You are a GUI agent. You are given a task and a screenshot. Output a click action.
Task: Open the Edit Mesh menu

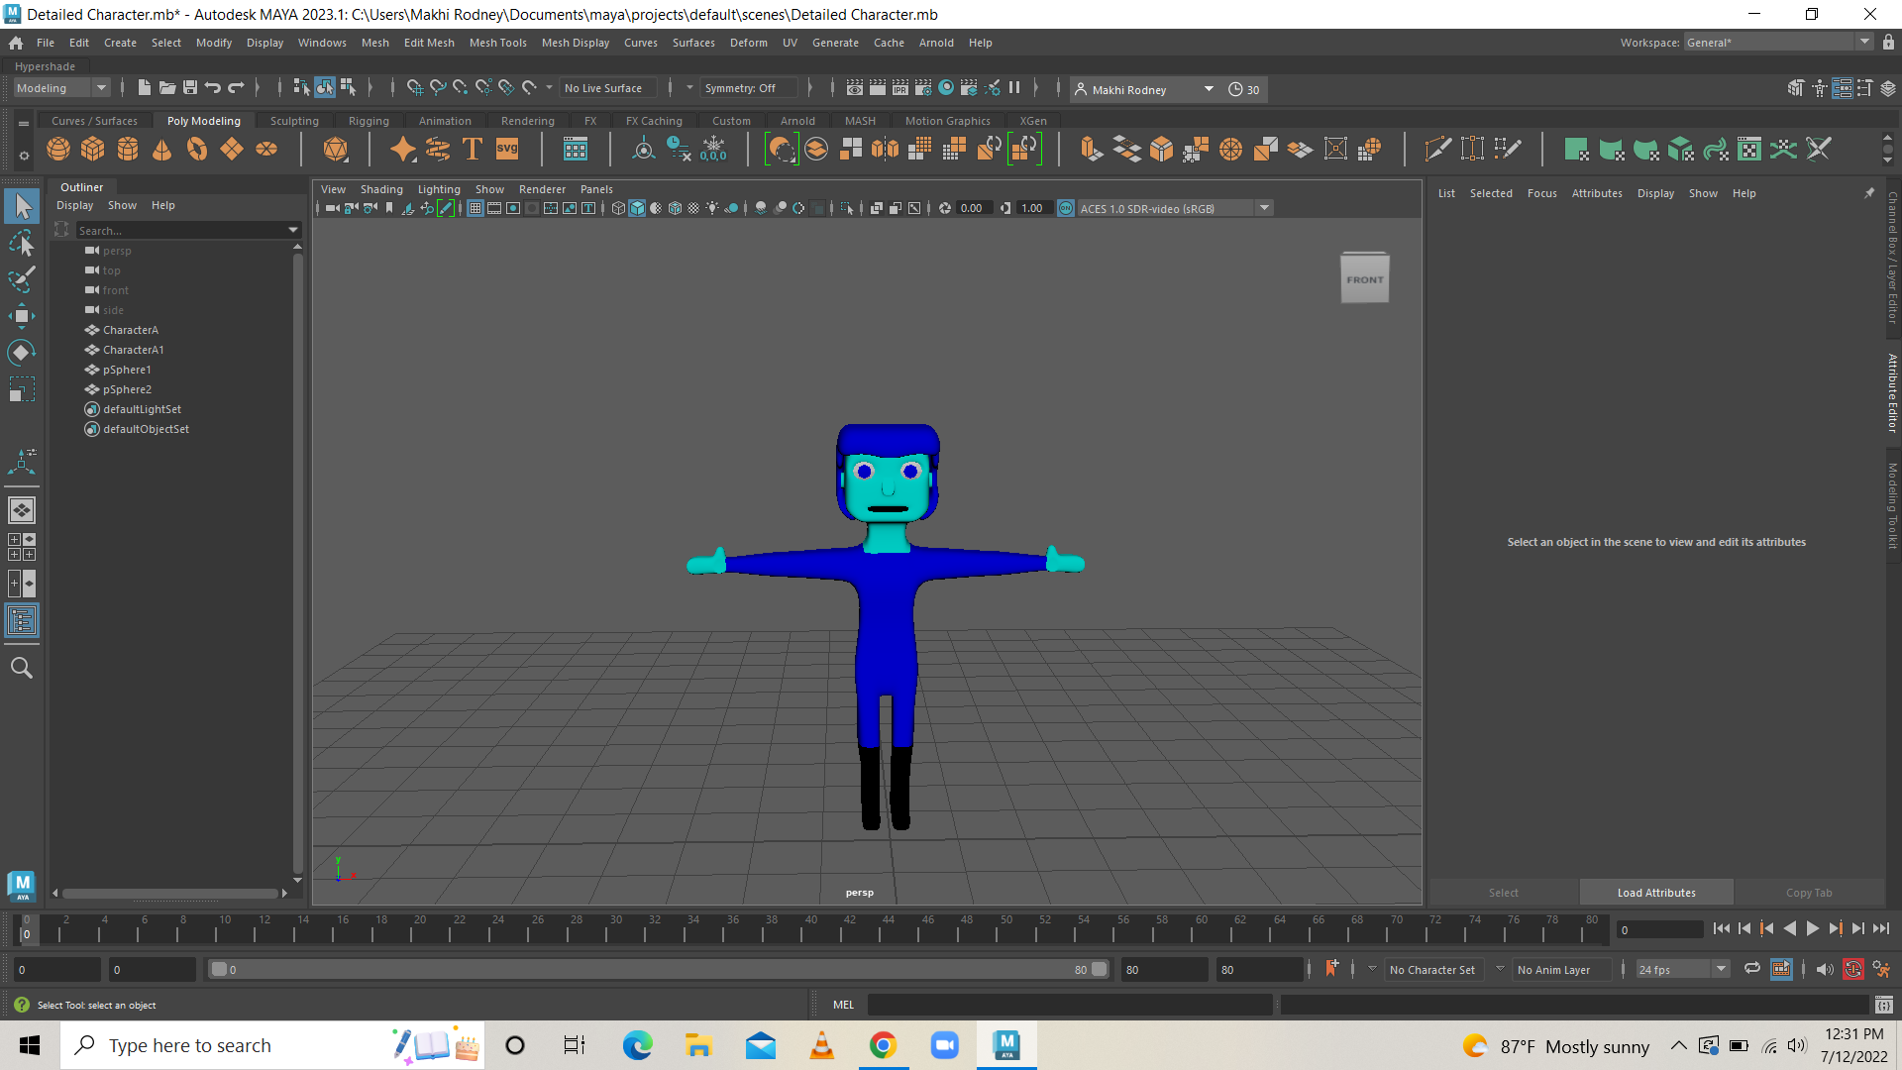coord(429,43)
